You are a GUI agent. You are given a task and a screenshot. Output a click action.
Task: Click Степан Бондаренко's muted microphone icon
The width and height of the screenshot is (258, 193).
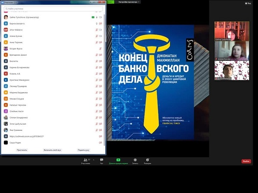97,118
